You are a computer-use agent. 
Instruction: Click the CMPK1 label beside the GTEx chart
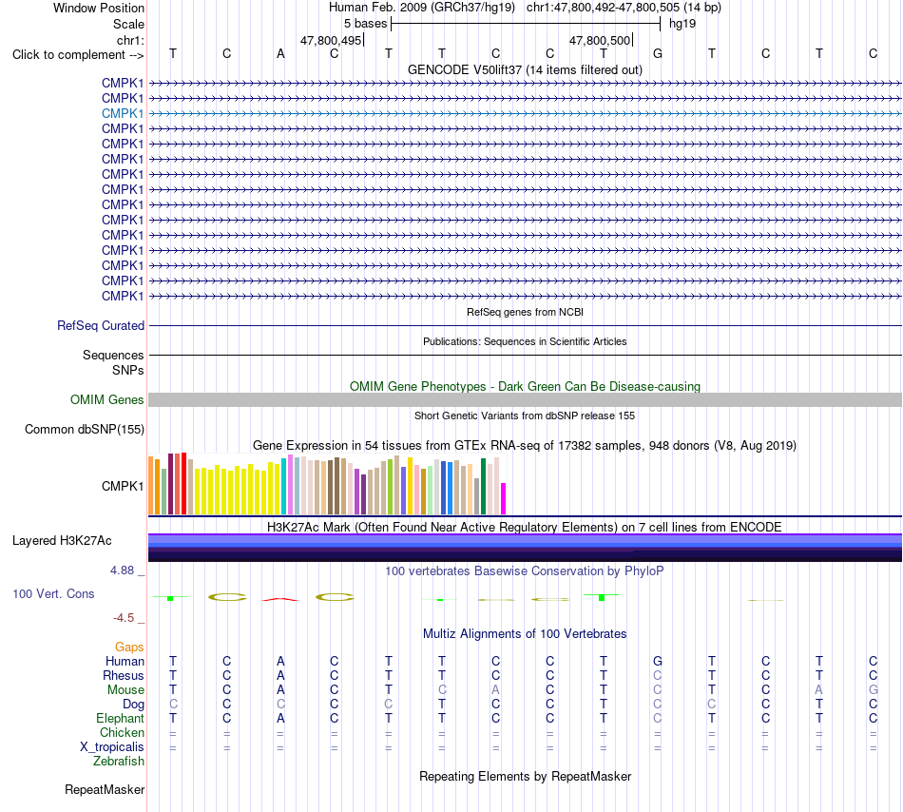pos(122,486)
